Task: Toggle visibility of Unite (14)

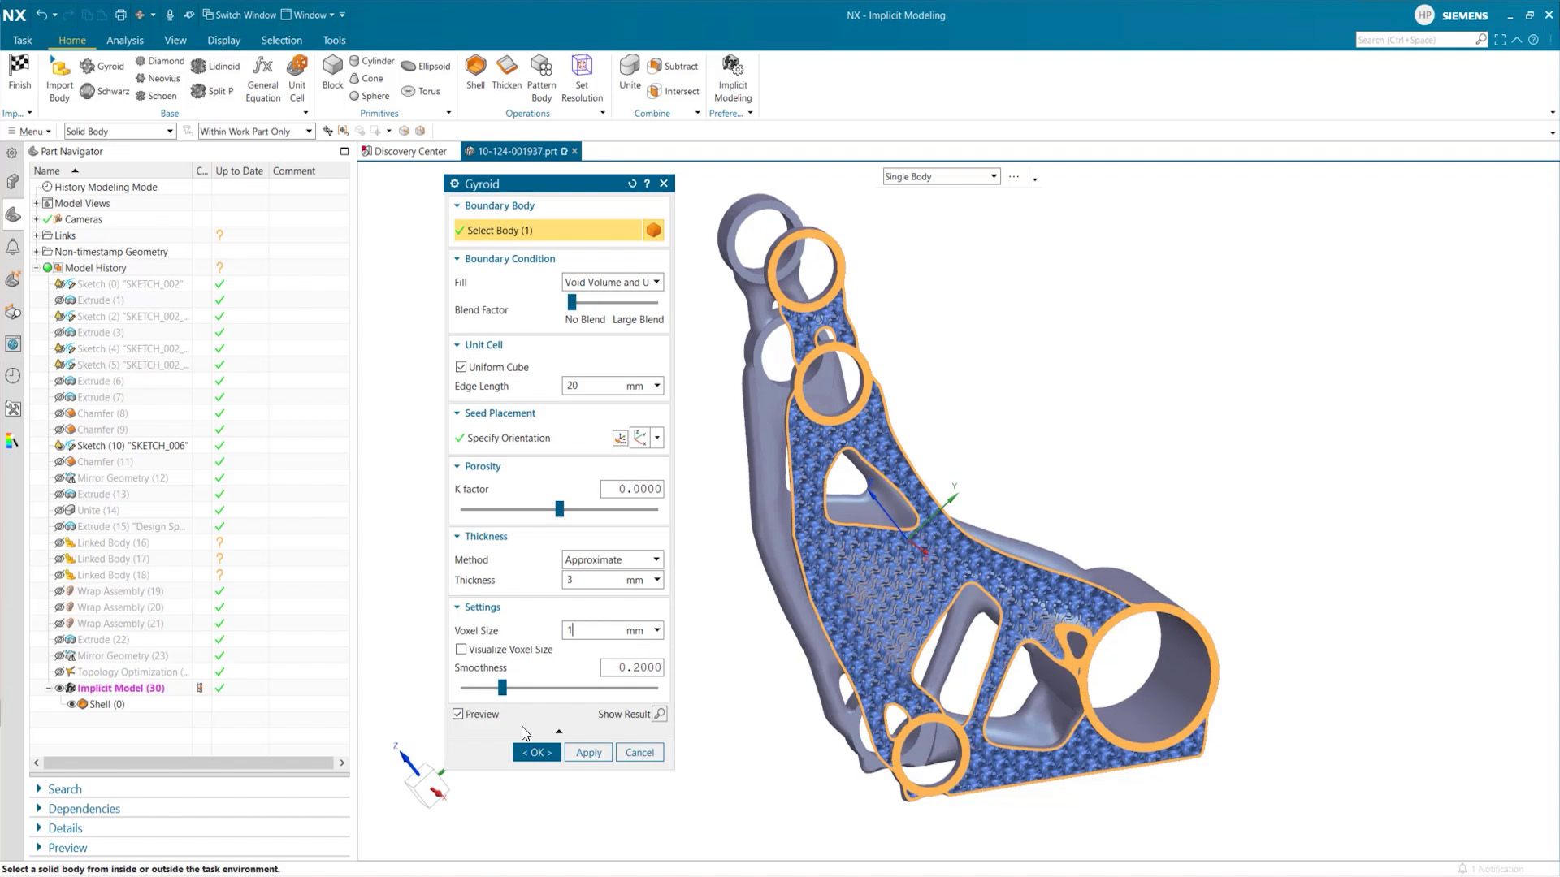Action: tap(59, 510)
